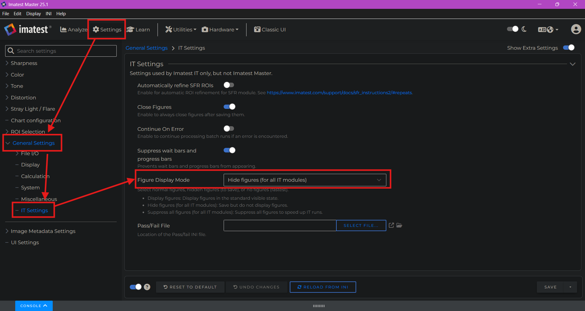Expand File I/O subcategory

coord(27,153)
